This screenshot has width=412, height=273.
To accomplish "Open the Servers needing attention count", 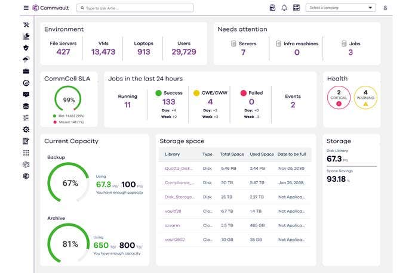I will tap(243, 52).
